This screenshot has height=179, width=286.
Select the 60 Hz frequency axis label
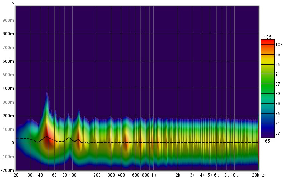pos(54,175)
